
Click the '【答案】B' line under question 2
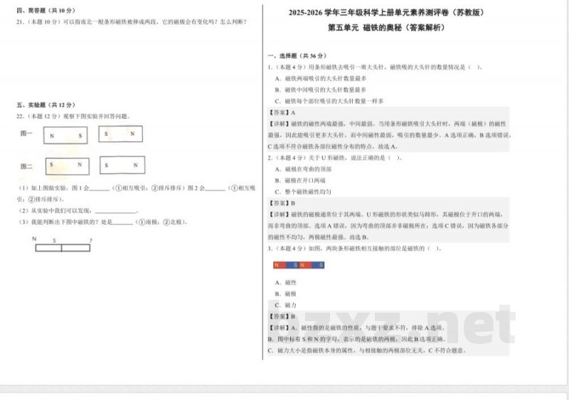(282, 203)
